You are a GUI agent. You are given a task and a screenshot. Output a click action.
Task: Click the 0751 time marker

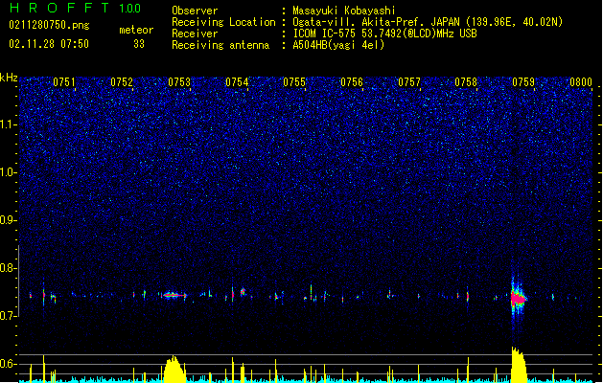tap(64, 81)
